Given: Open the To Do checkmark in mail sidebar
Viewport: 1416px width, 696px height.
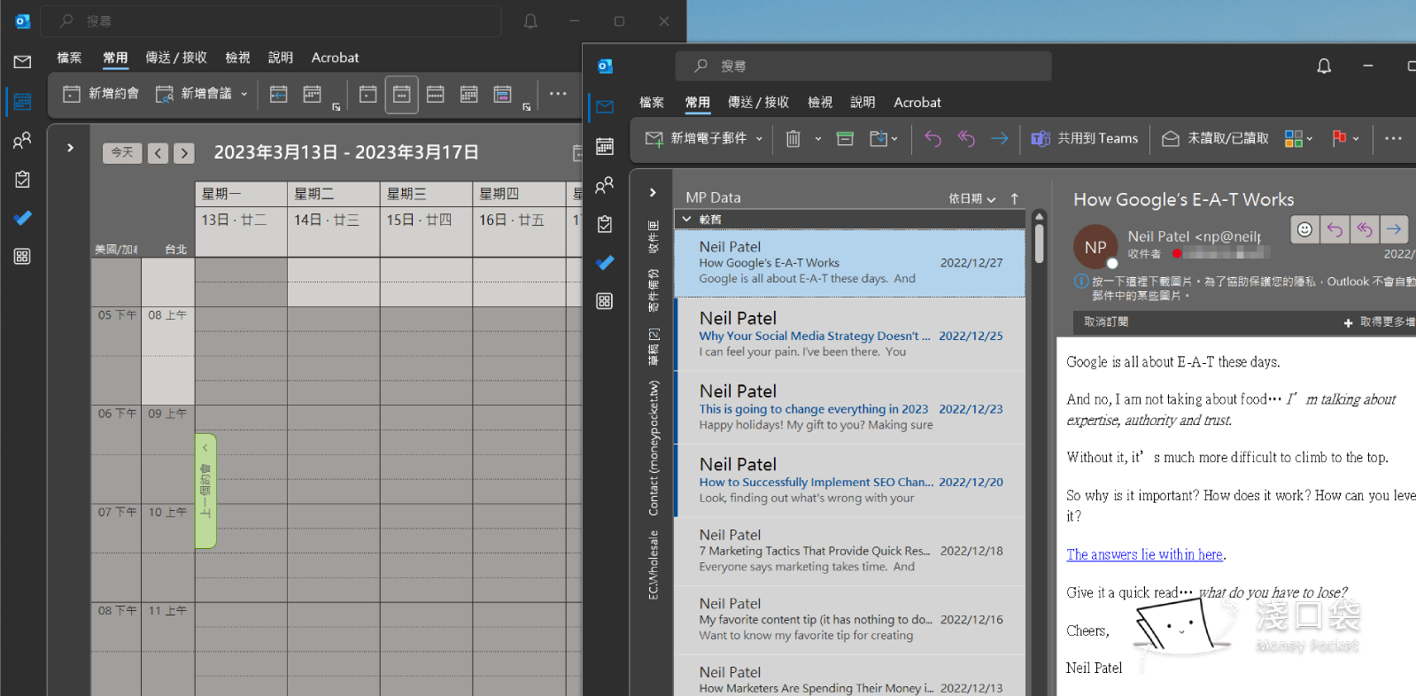Looking at the screenshot, I should pyautogui.click(x=605, y=263).
